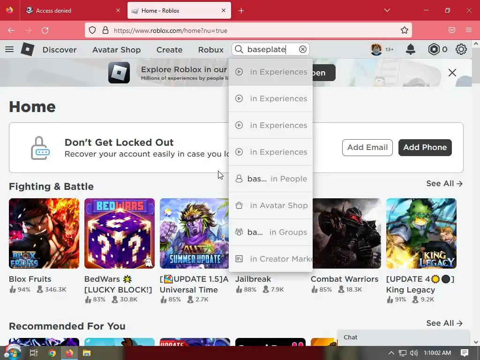Show hidden system tray icons
Viewport: 480px width, 360px height.
click(x=391, y=352)
